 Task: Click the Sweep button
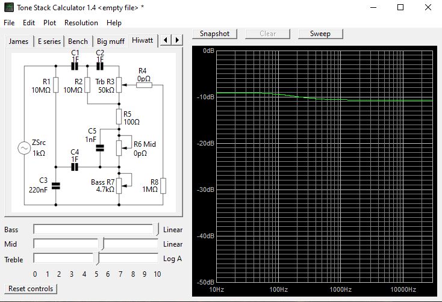[320, 34]
